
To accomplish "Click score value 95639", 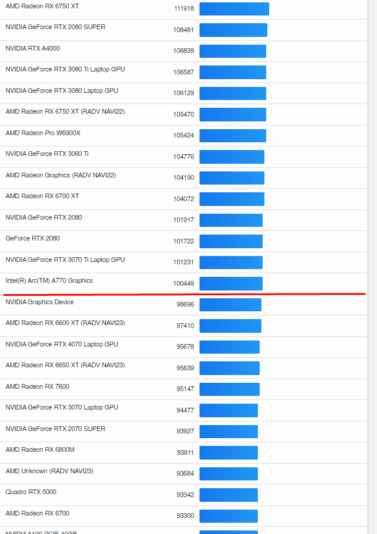I will pos(185,368).
